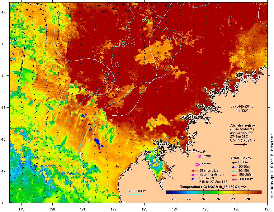The height and width of the screenshot is (212, 274).
Task: Click the colorbar tick label 23
Action: 173,199
